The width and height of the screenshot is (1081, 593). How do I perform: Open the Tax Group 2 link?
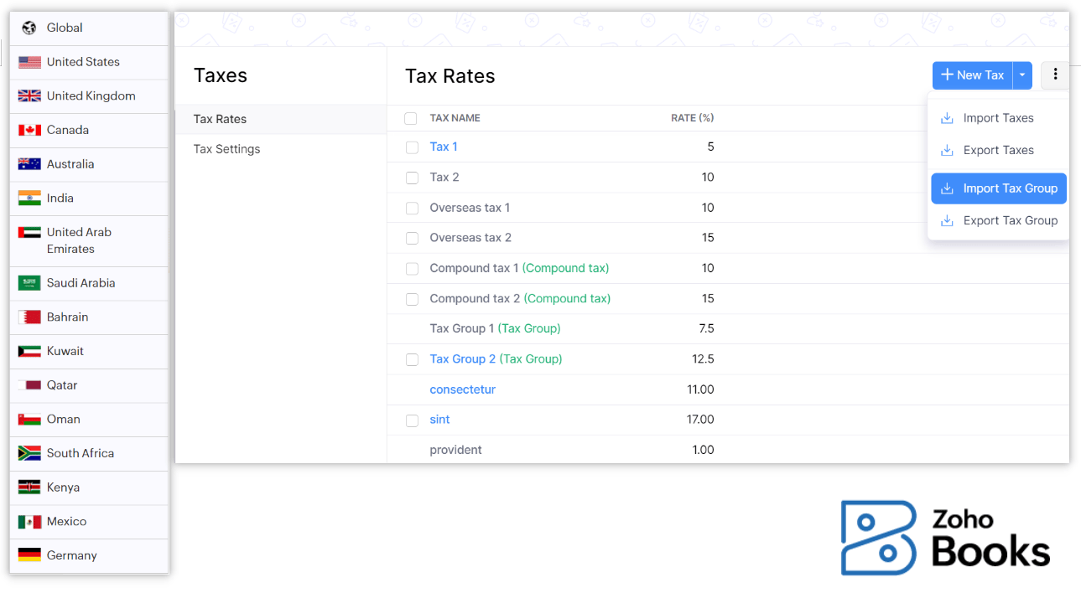point(462,359)
